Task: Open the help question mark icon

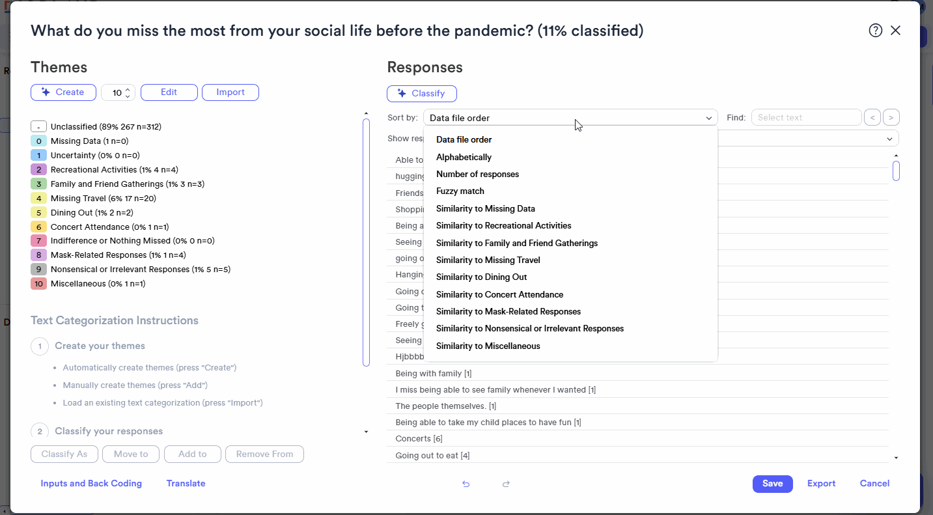Action: point(876,31)
